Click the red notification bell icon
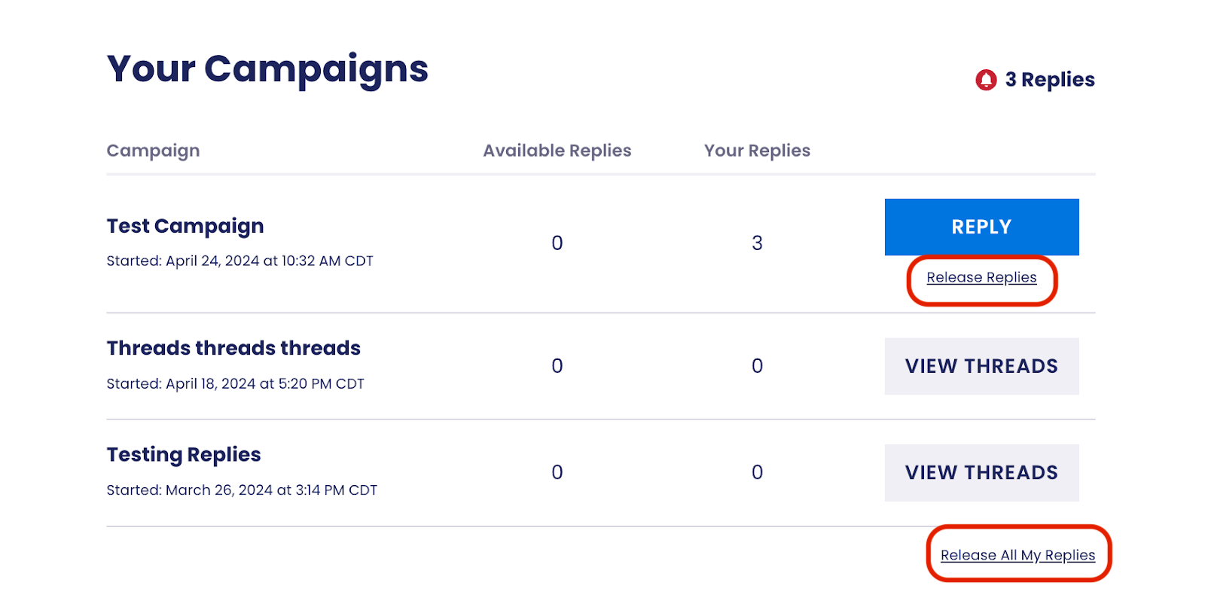This screenshot has height=610, width=1205. (986, 80)
